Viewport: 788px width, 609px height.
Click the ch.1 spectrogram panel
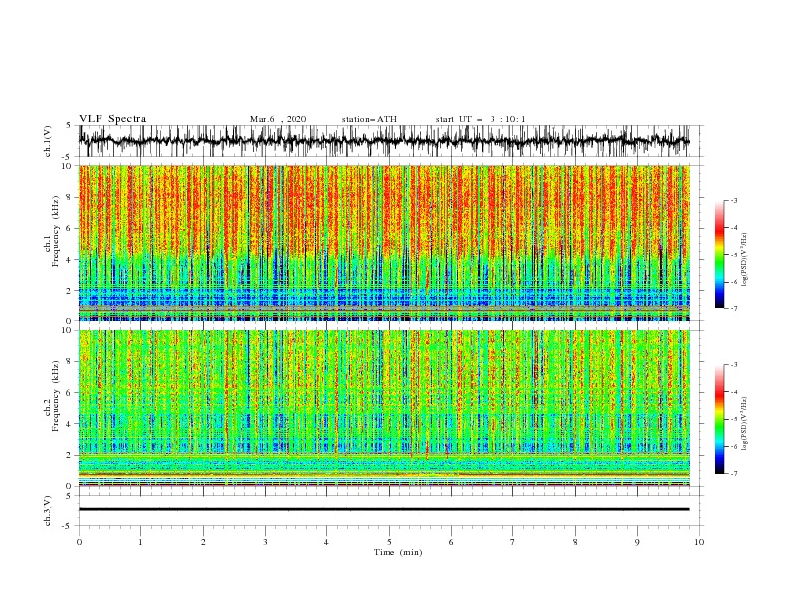(383, 243)
